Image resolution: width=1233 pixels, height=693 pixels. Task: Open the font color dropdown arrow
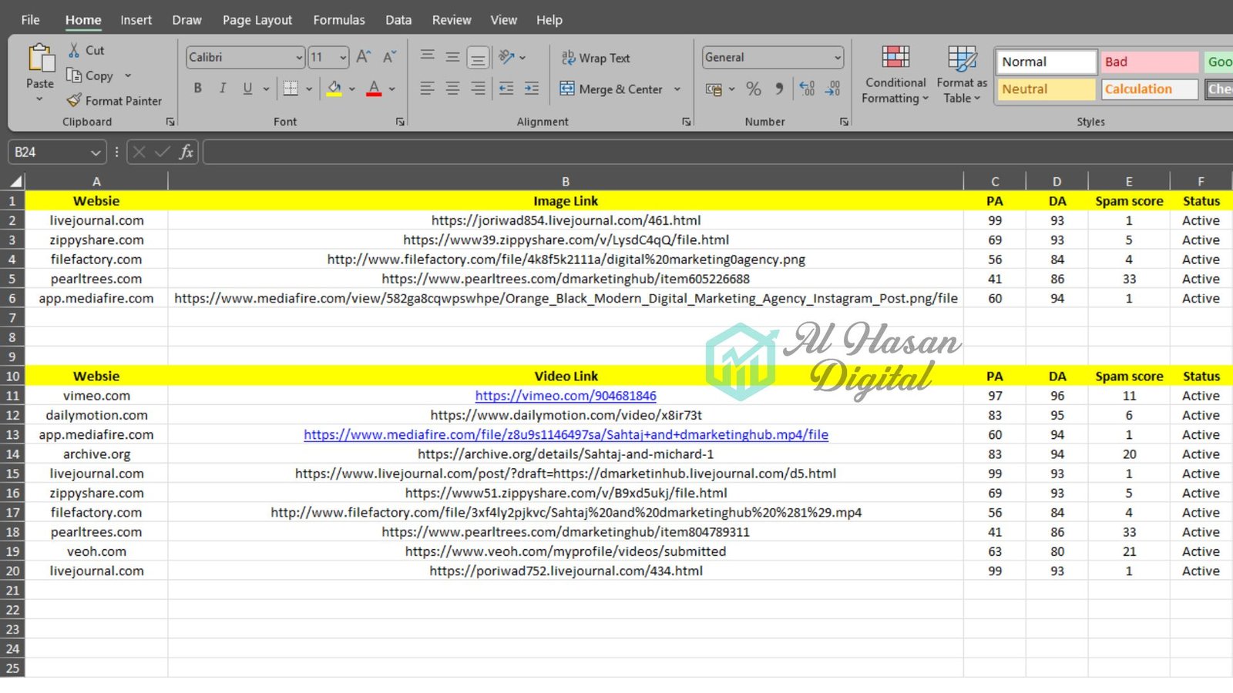coord(392,89)
